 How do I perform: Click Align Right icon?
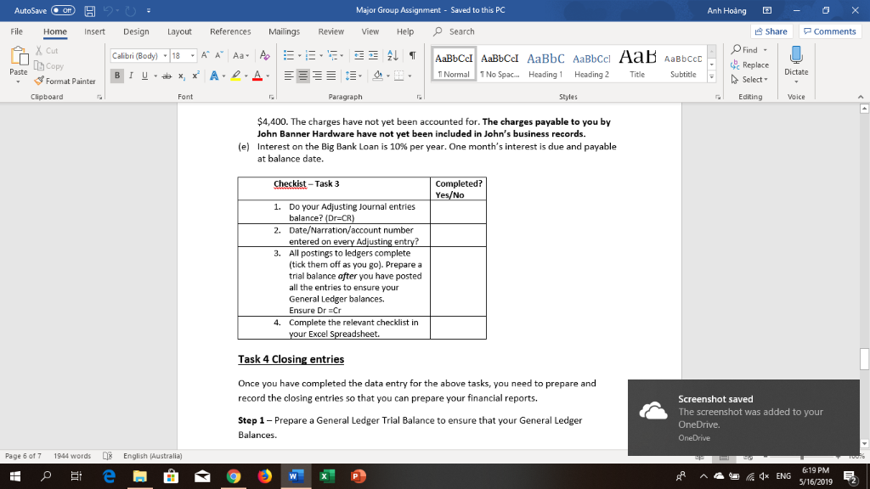[x=317, y=76]
